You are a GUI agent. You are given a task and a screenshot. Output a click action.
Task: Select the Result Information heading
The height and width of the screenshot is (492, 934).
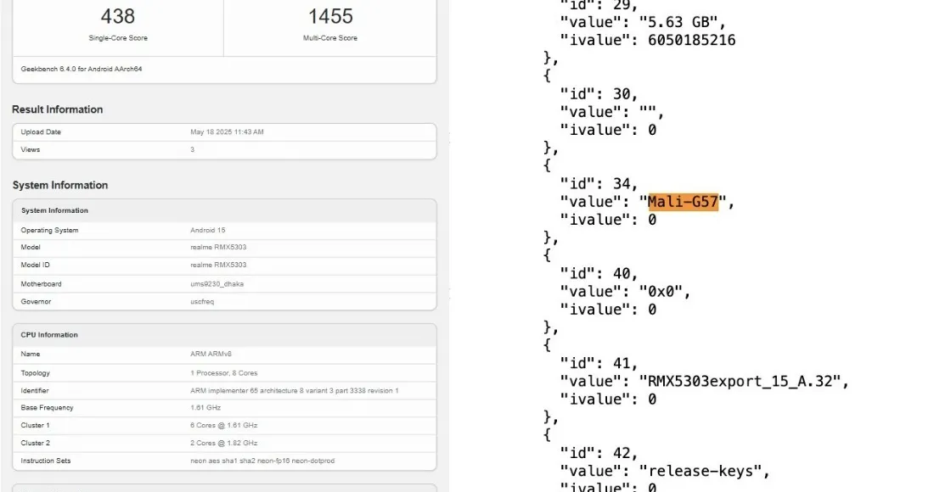(57, 109)
